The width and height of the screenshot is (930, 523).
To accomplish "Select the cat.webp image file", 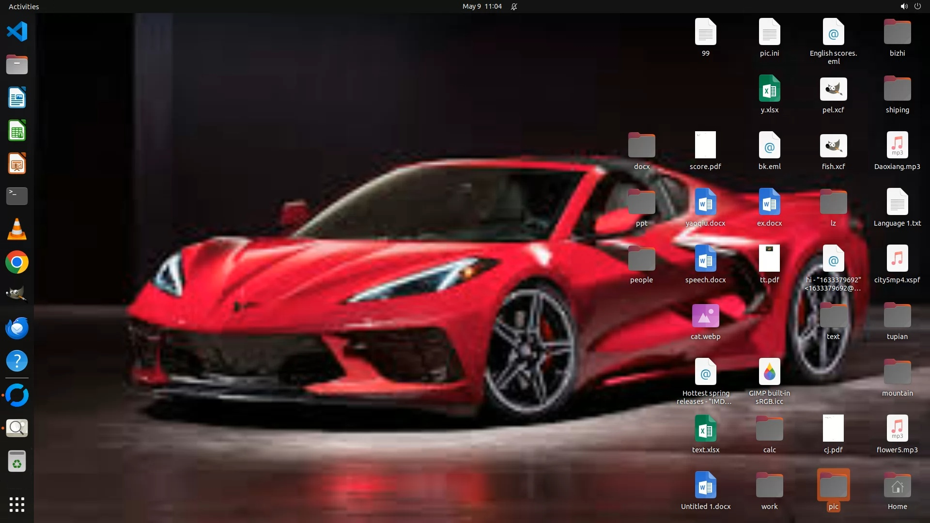I will (x=705, y=316).
